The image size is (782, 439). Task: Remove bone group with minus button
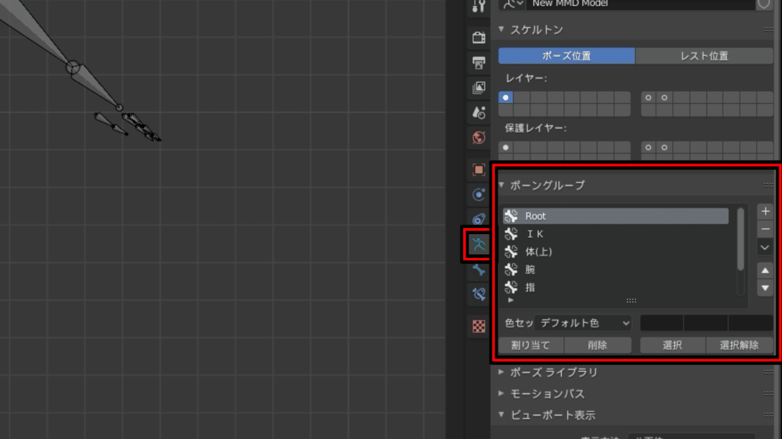point(765,229)
